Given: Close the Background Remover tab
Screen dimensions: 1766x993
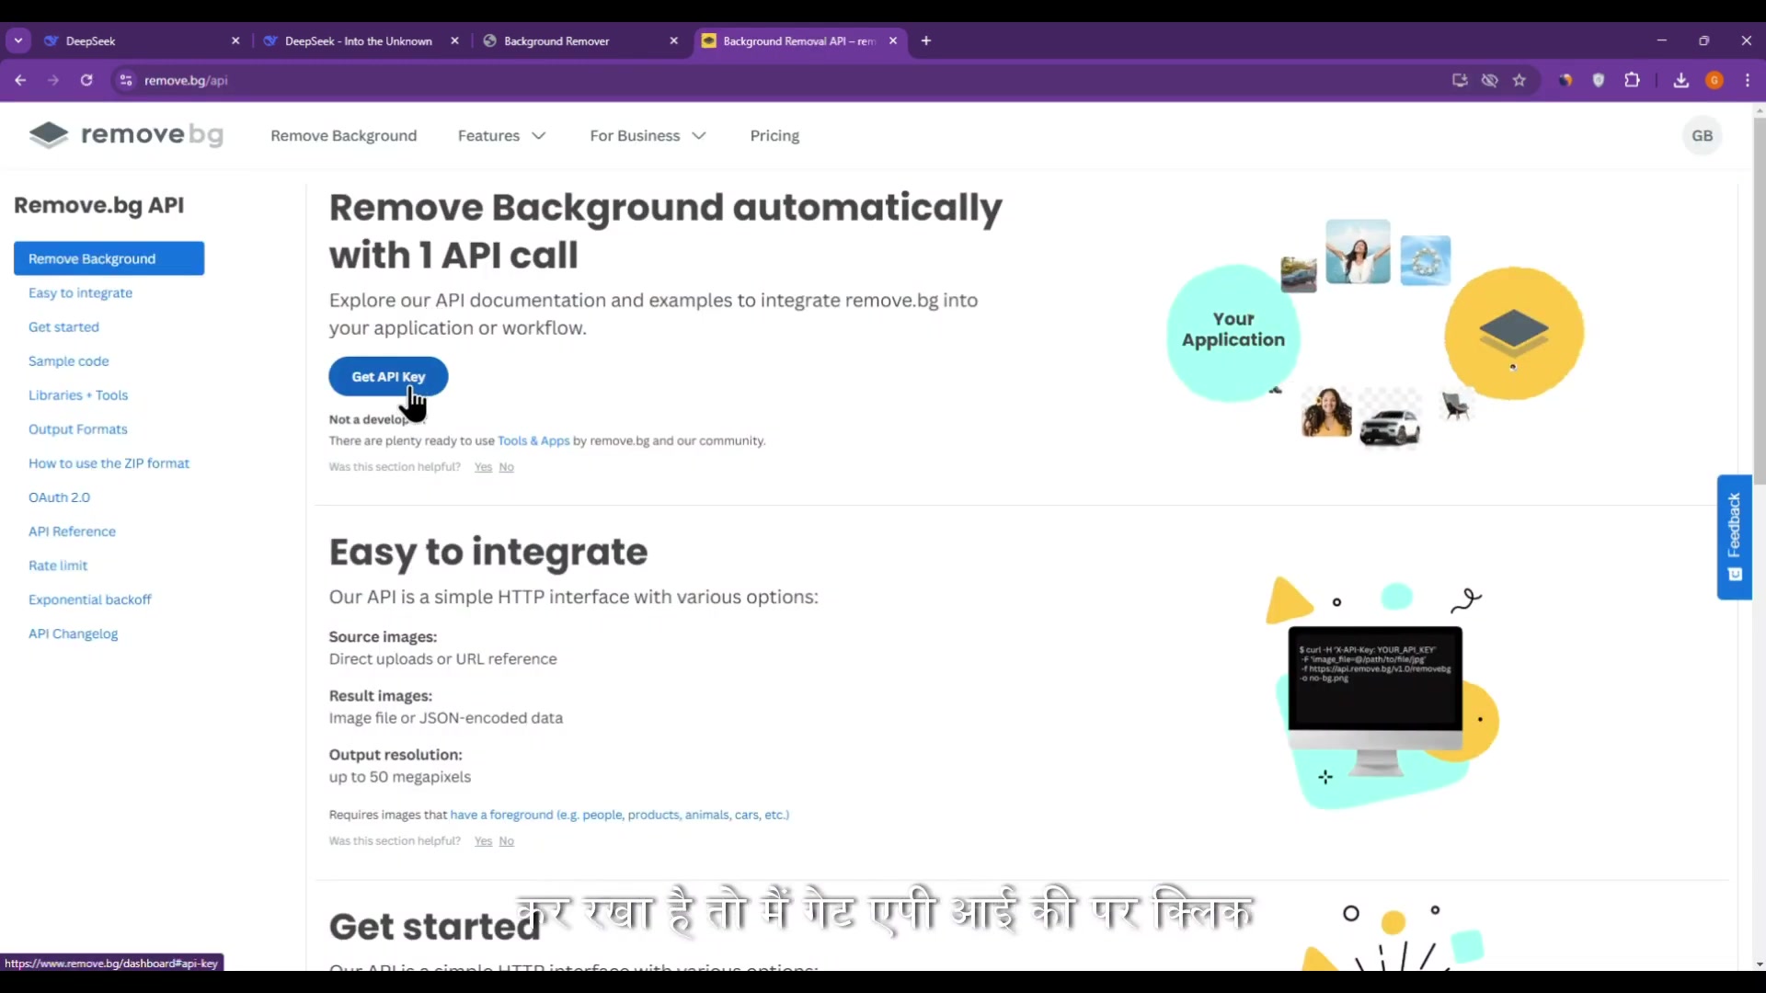Looking at the screenshot, I should point(674,40).
